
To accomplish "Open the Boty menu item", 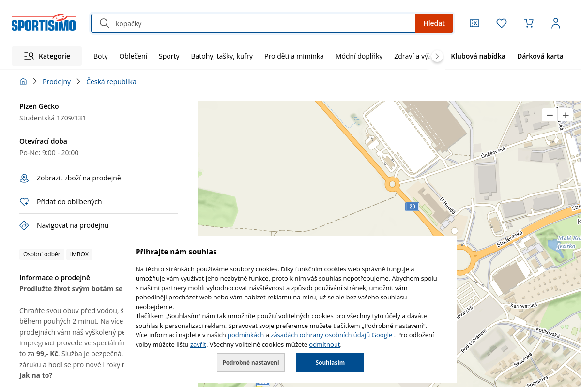I will click(101, 56).
